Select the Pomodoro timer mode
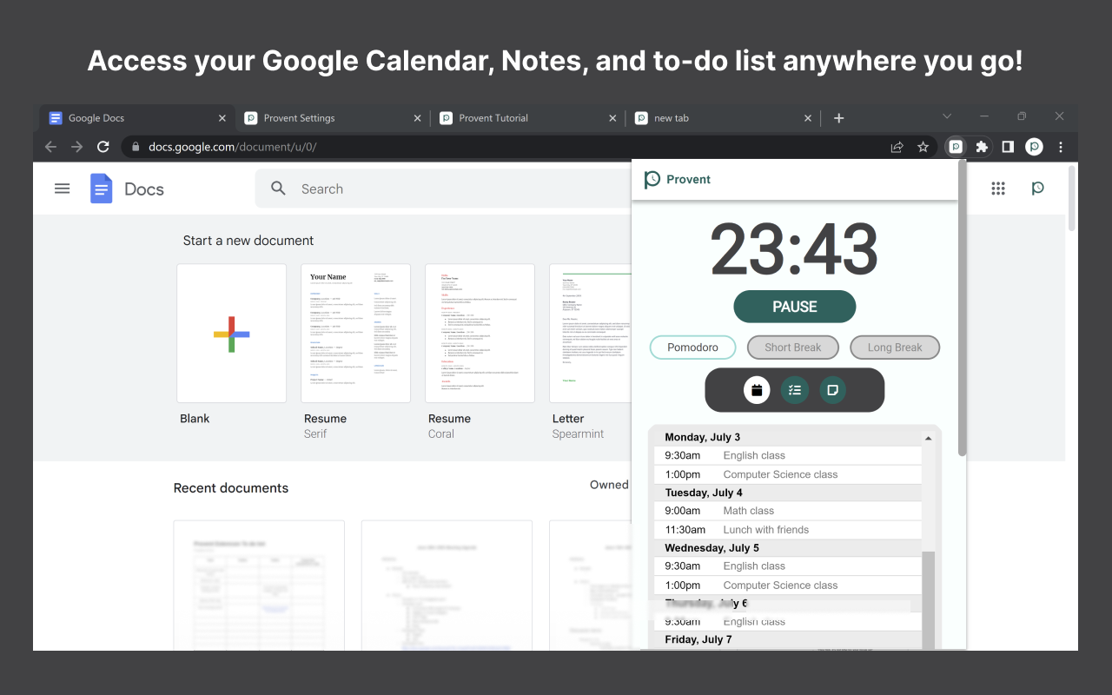The image size is (1112, 695). 692,347
